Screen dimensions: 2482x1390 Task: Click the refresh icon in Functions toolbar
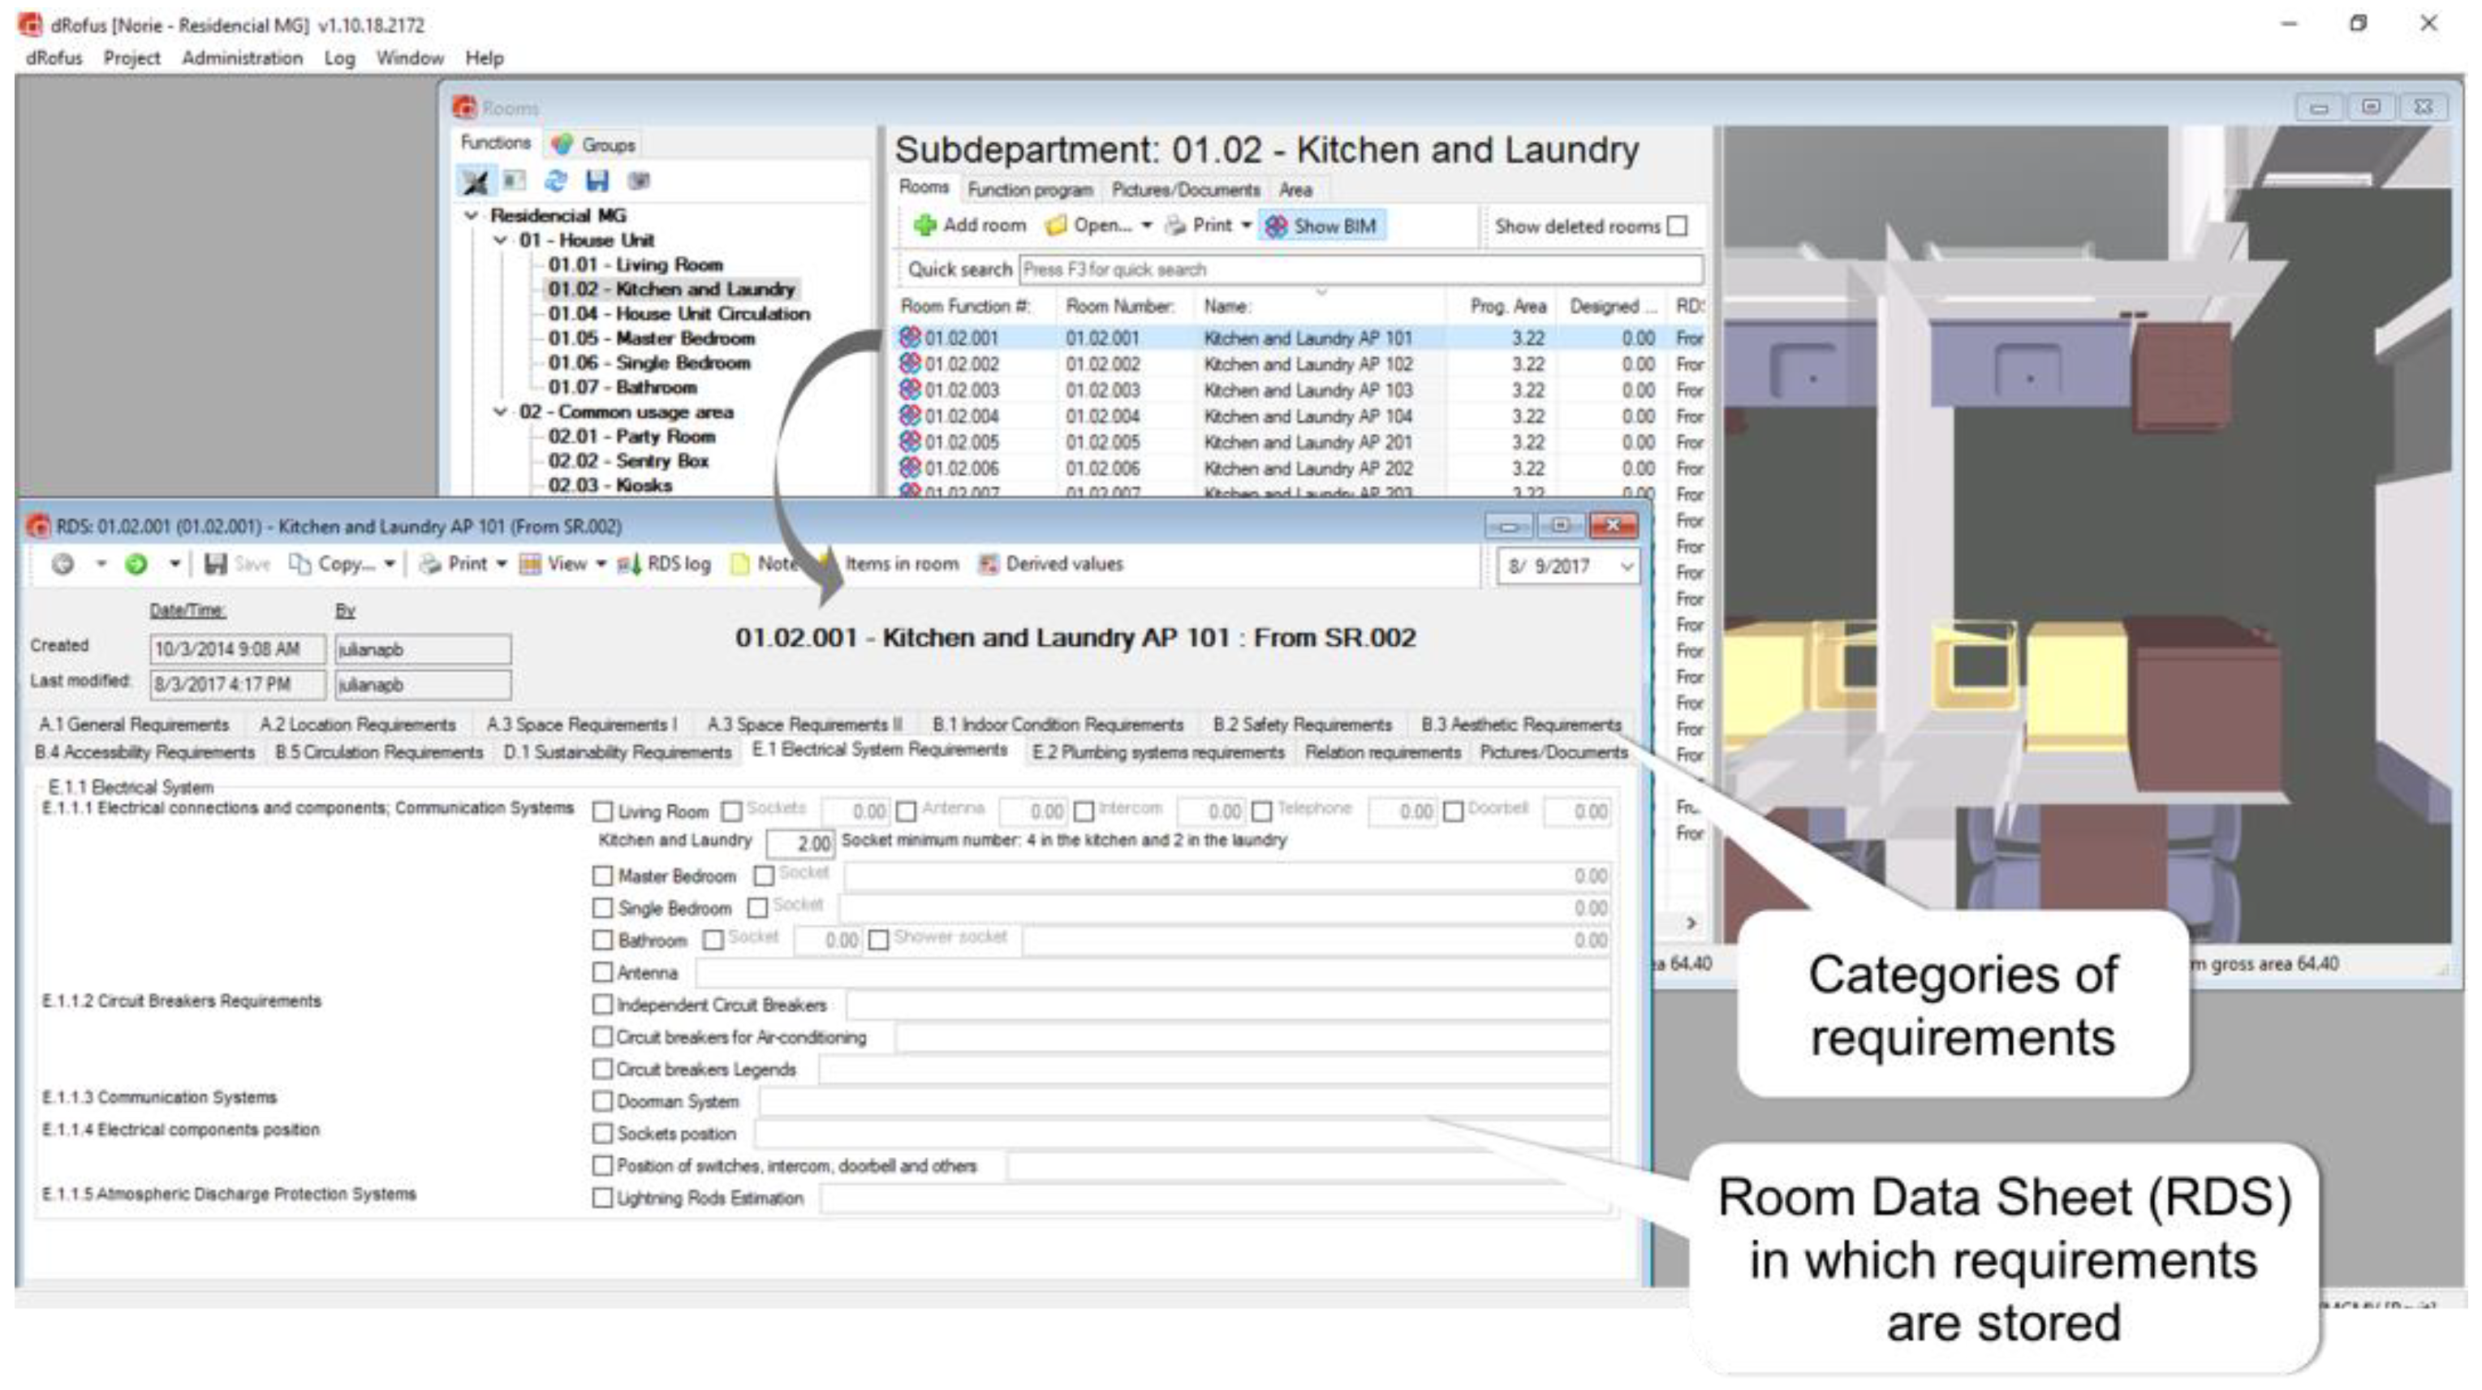556,180
